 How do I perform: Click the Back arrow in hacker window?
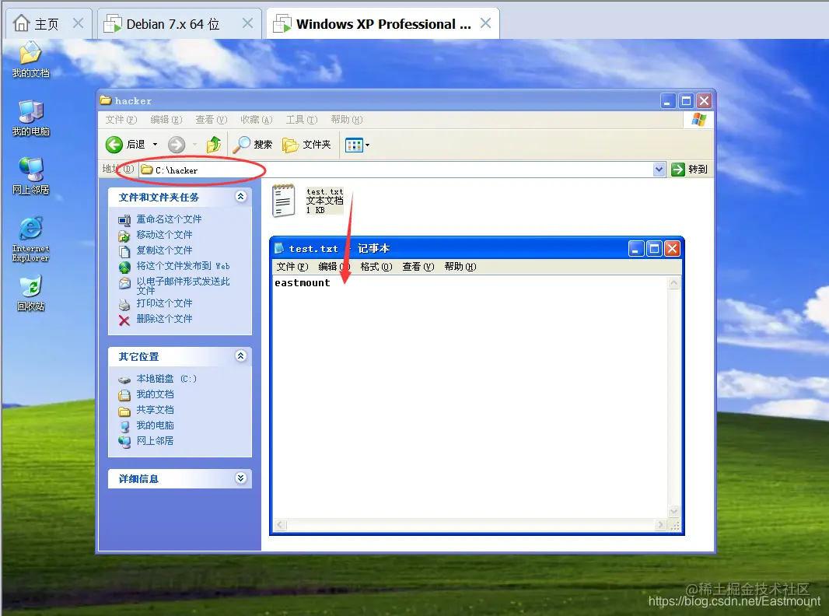pyautogui.click(x=114, y=145)
